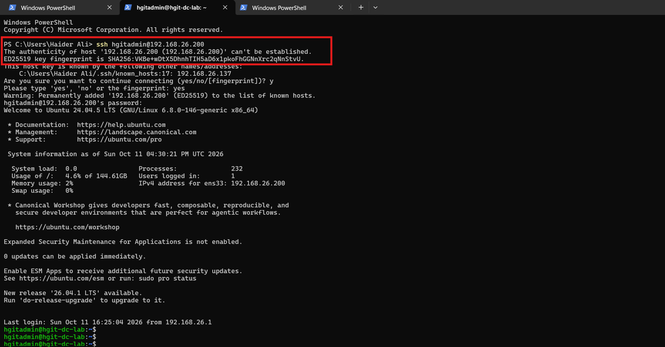Click the 'Swap usage: 0%' entry
The image size is (665, 347).
click(42, 191)
